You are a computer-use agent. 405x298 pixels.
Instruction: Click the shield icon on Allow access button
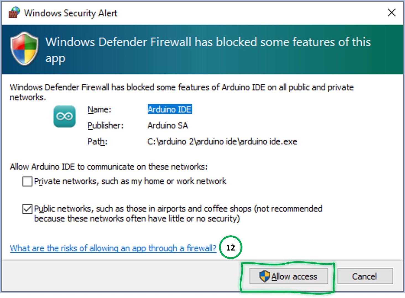[265, 276]
